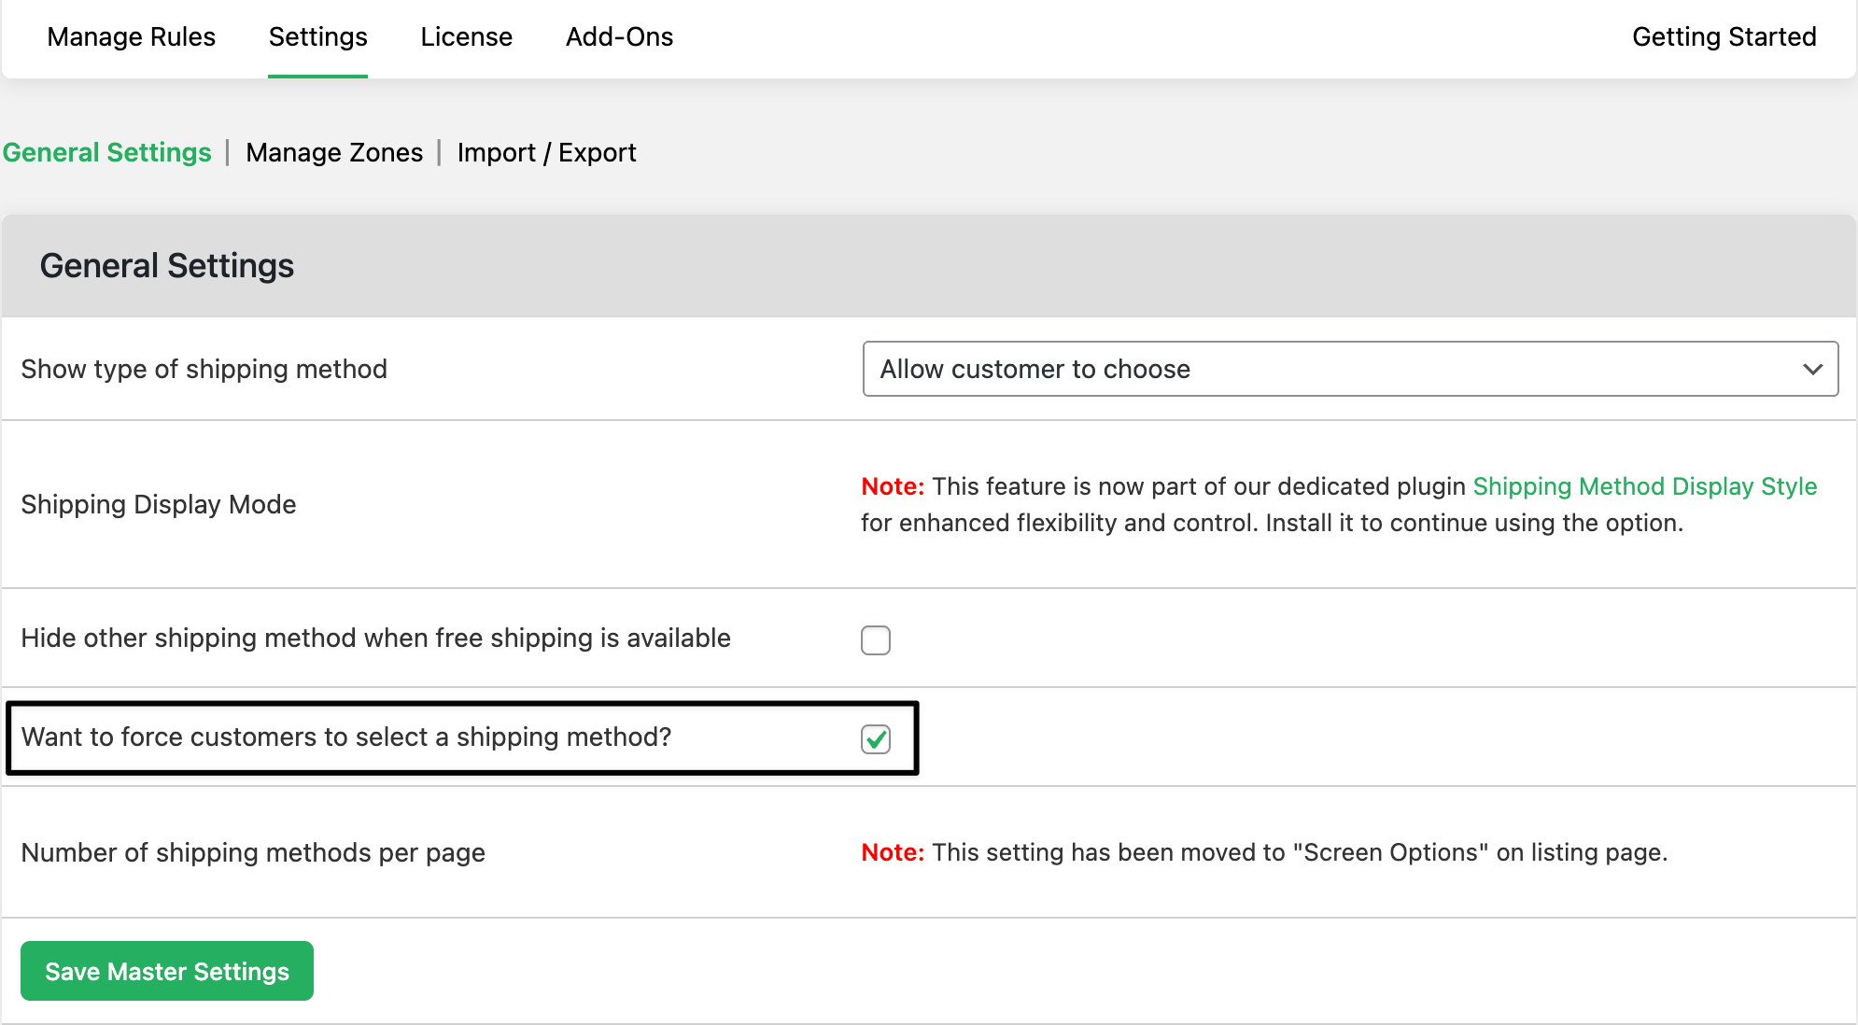The height and width of the screenshot is (1025, 1858).
Task: Open the Getting Started page
Action: tap(1724, 36)
